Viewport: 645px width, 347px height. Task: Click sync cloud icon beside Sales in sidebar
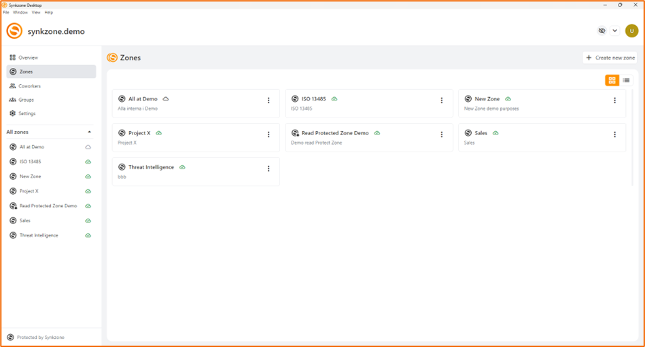coord(88,221)
